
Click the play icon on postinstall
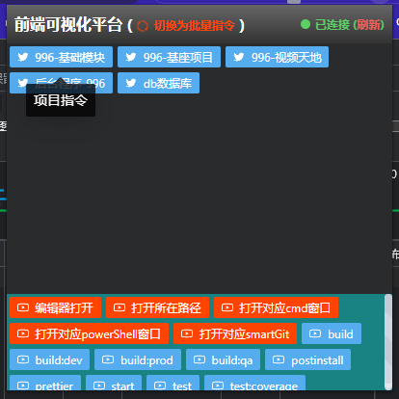click(279, 359)
